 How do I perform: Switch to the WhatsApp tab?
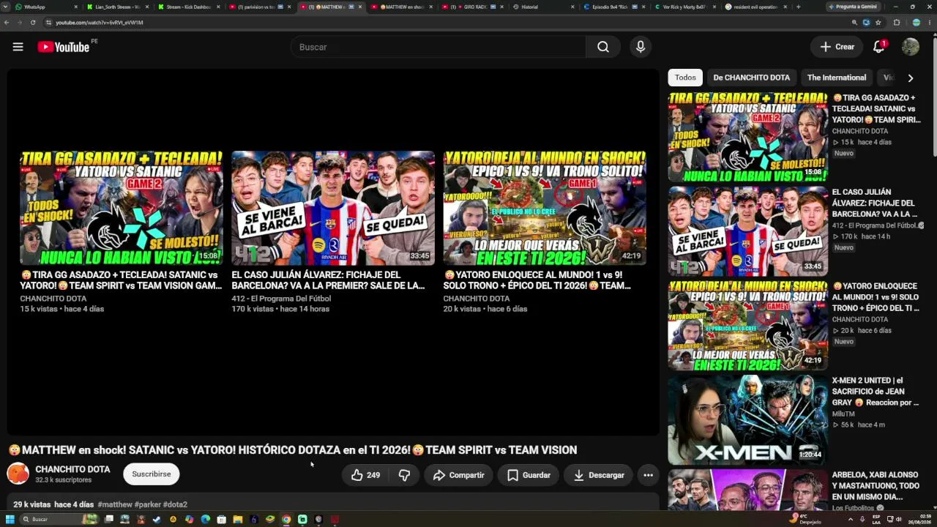(x=45, y=7)
